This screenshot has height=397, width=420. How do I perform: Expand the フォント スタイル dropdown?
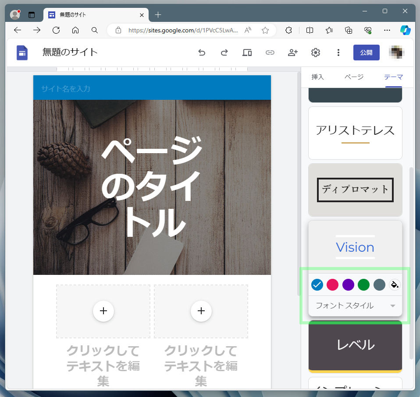click(355, 306)
